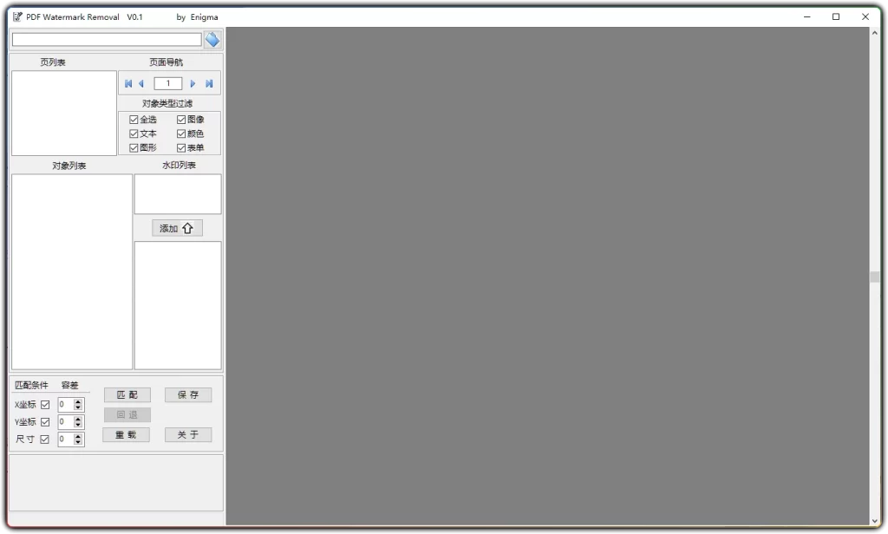The height and width of the screenshot is (534, 888).
Task: Click the vertical scrollbar of the preview area
Action: (874, 277)
